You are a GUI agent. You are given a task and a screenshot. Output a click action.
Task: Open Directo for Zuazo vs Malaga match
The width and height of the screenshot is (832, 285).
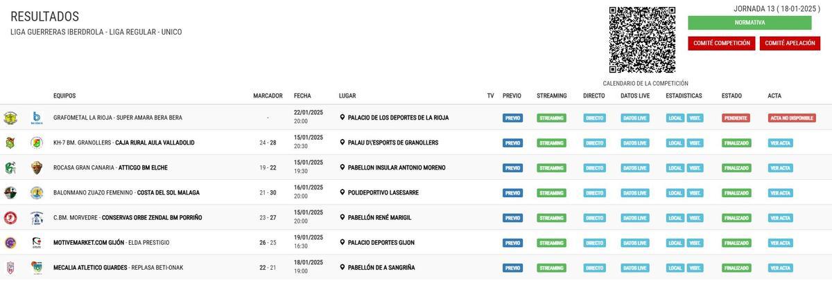594,193
